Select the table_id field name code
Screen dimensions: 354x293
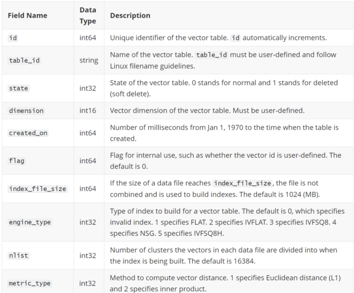(24, 61)
